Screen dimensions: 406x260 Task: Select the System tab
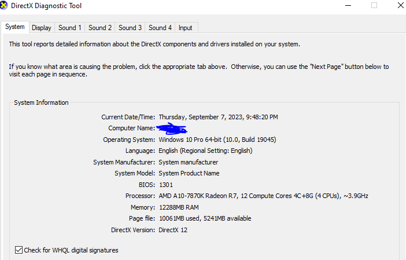[x=15, y=27]
